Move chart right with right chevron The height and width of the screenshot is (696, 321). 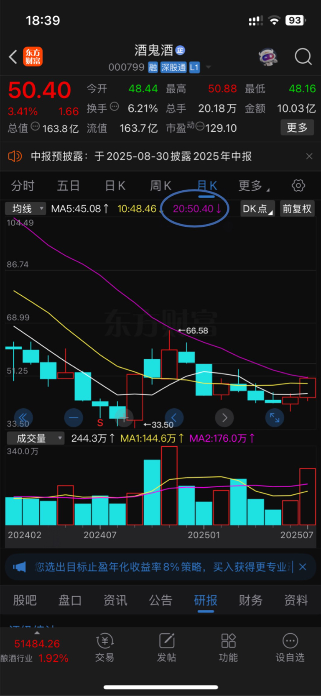[x=224, y=417]
